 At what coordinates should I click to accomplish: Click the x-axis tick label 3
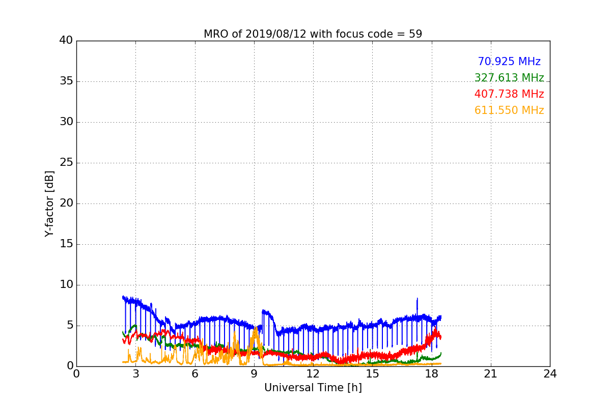[x=135, y=374]
